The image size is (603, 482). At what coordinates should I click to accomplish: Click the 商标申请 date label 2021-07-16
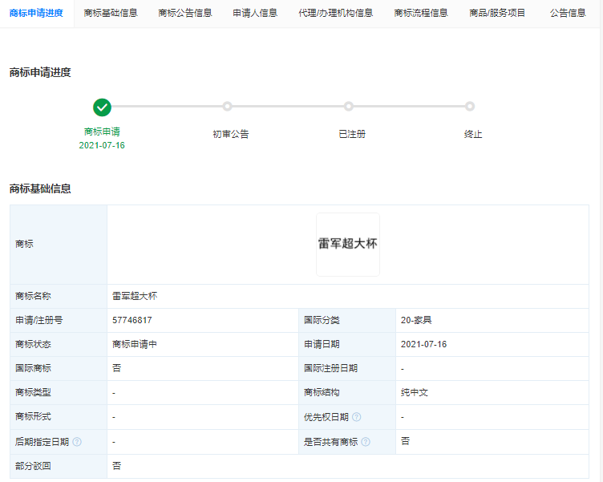point(102,145)
